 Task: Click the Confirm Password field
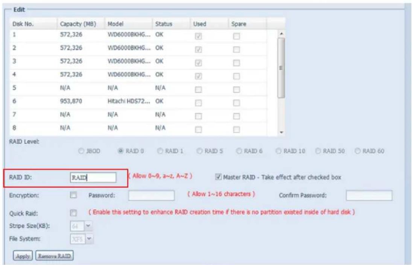(369, 196)
